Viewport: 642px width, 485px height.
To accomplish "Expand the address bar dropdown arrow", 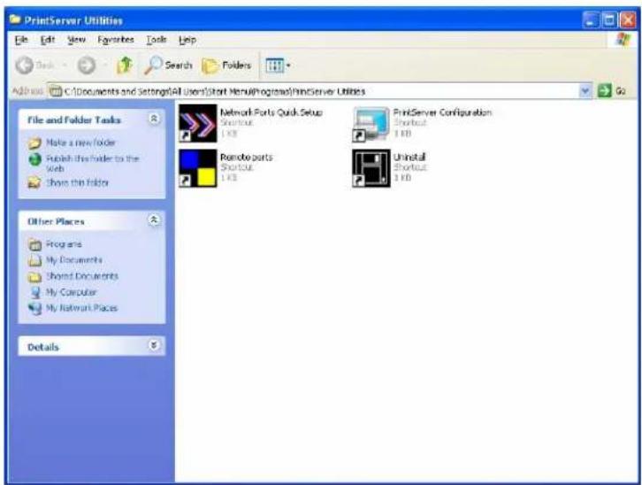I will point(585,91).
